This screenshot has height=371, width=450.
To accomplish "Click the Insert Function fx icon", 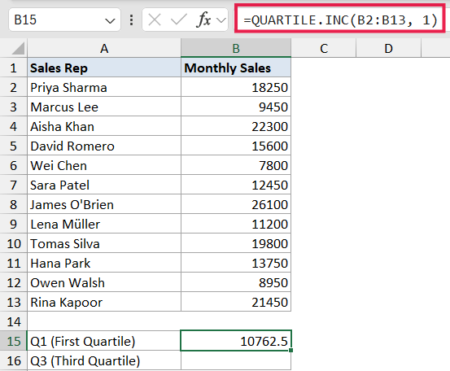I will coord(203,20).
